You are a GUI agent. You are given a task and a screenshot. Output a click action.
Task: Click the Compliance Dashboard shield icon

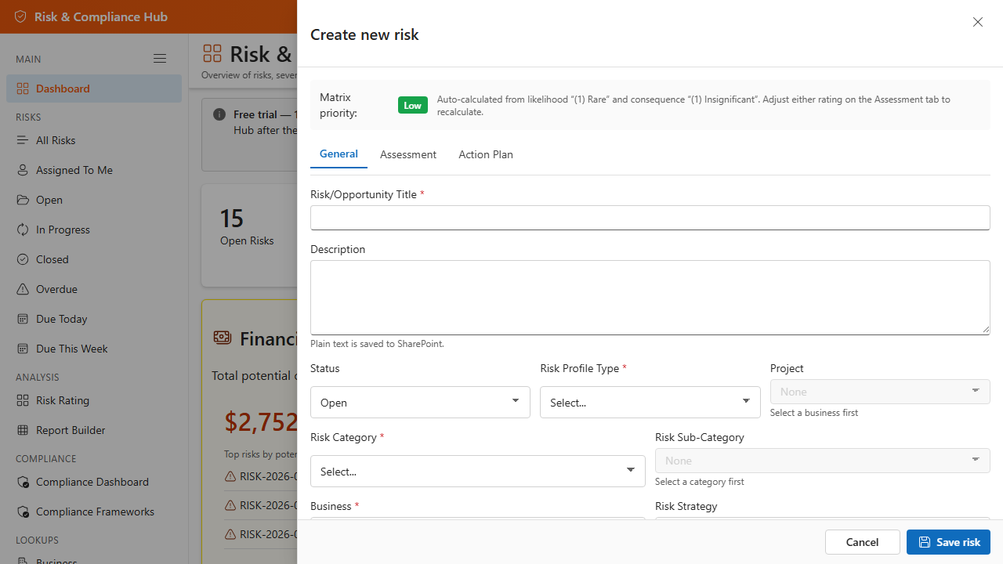pyautogui.click(x=23, y=482)
